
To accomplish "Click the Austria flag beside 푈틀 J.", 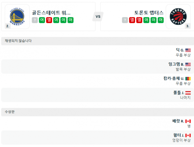I will (x=188, y=93).
